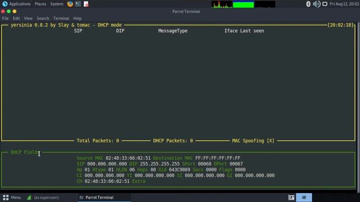The width and height of the screenshot is (360, 202).
Task: Open the Parrot logo Applications icon
Action: coord(5,4)
